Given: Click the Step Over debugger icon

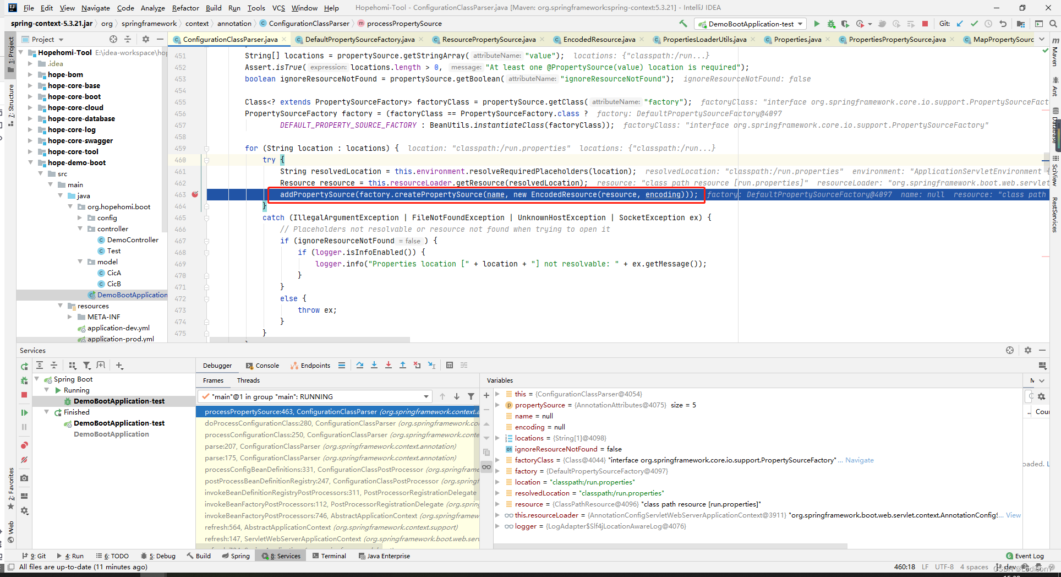Looking at the screenshot, I should pos(360,365).
